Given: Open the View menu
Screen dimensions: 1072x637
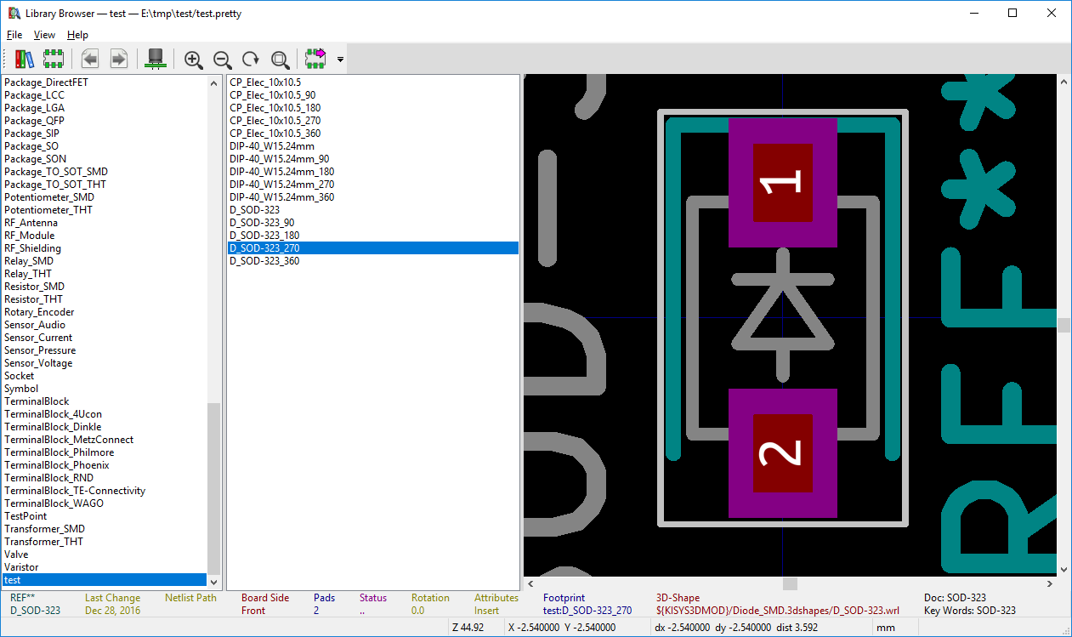Looking at the screenshot, I should [44, 35].
